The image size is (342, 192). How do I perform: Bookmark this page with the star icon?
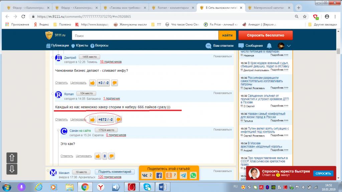click(x=305, y=16)
